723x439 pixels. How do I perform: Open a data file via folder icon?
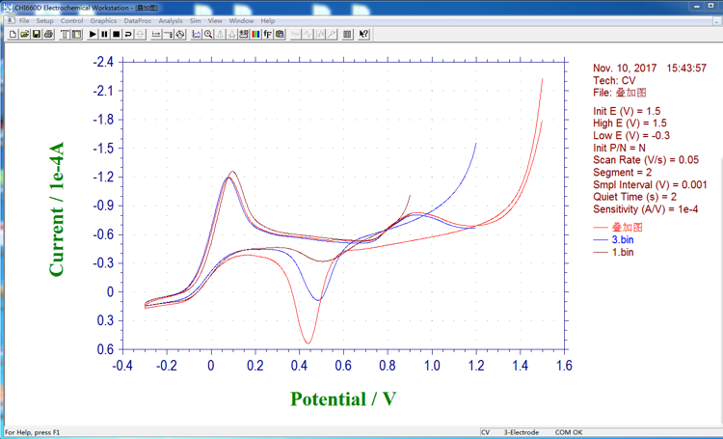tap(25, 34)
